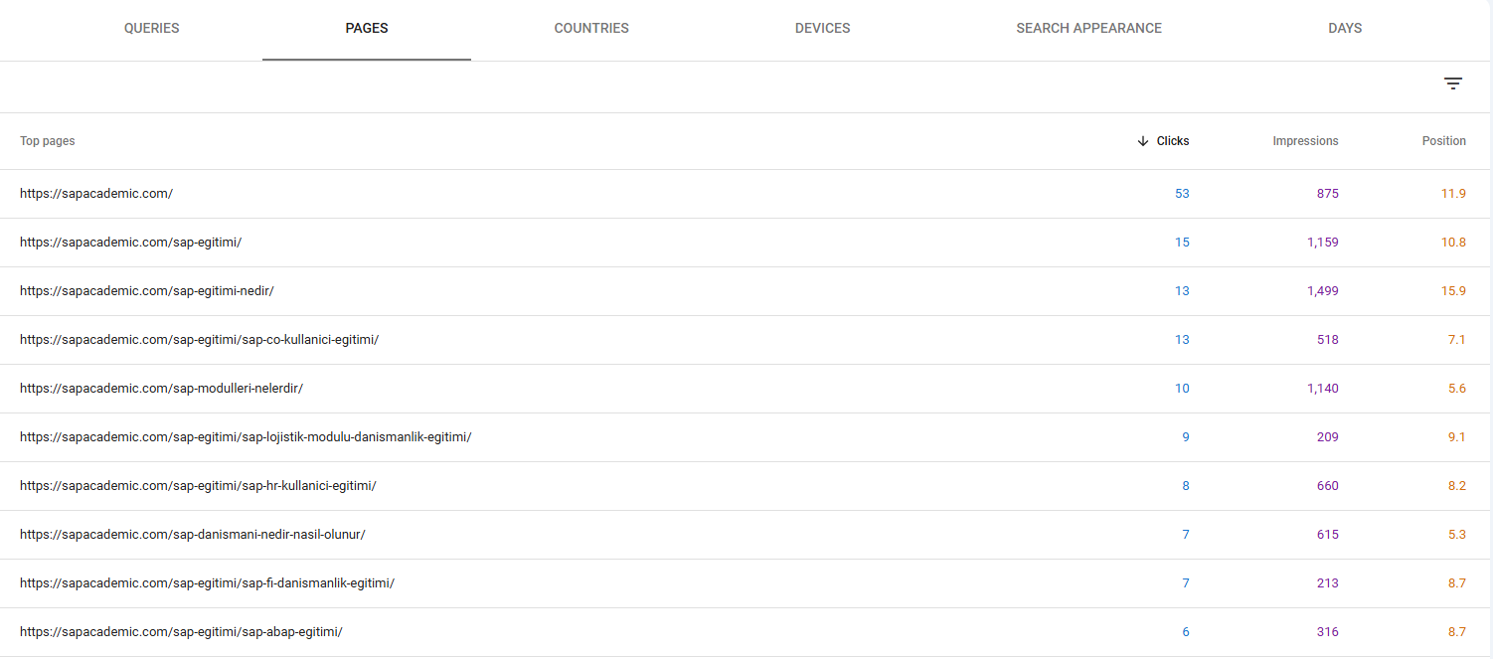Sort table by Position column
This screenshot has width=1493, height=659.
click(x=1443, y=141)
